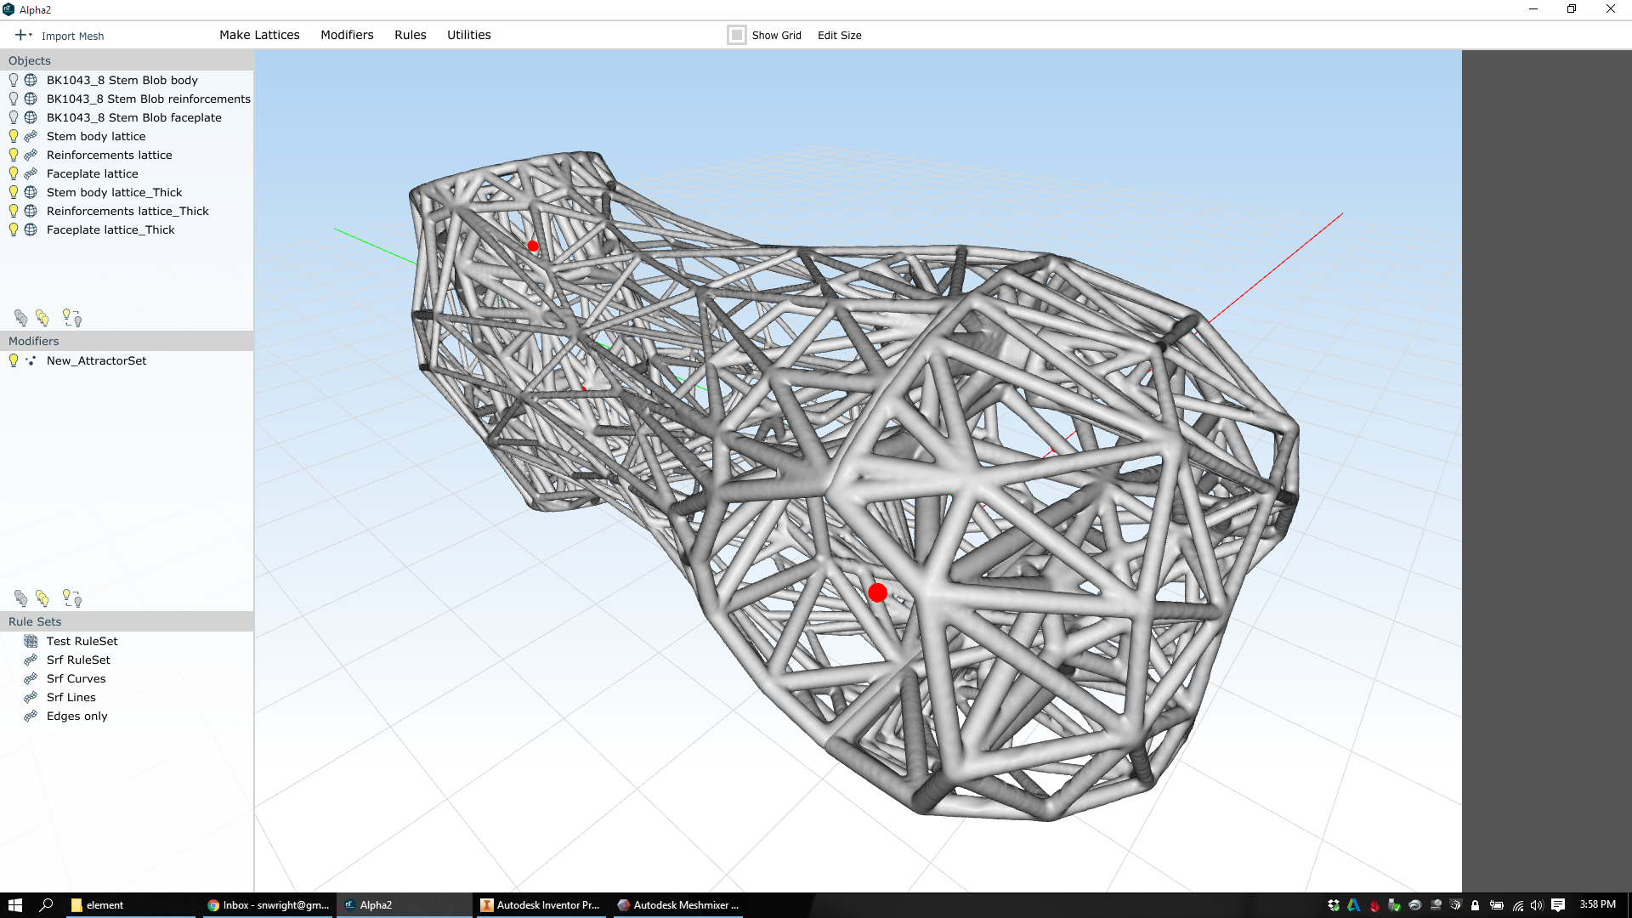
Task: Invert object visibility with swap bulbs icon
Action: click(72, 318)
